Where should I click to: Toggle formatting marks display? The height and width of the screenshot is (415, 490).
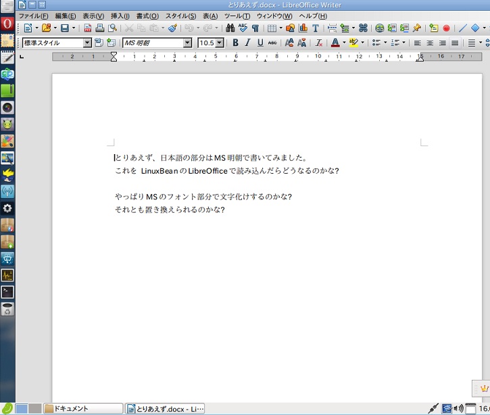point(255,28)
